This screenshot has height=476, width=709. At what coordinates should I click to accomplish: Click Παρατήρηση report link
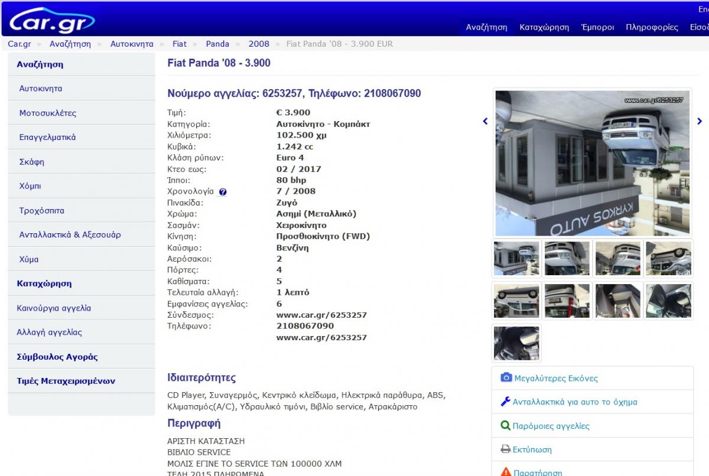tap(538, 472)
